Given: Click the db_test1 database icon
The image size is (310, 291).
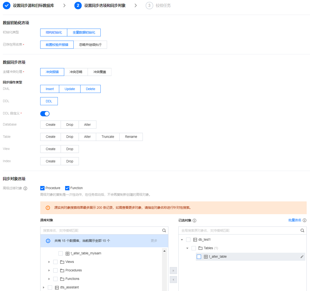Looking at the screenshot, I should (195, 240).
